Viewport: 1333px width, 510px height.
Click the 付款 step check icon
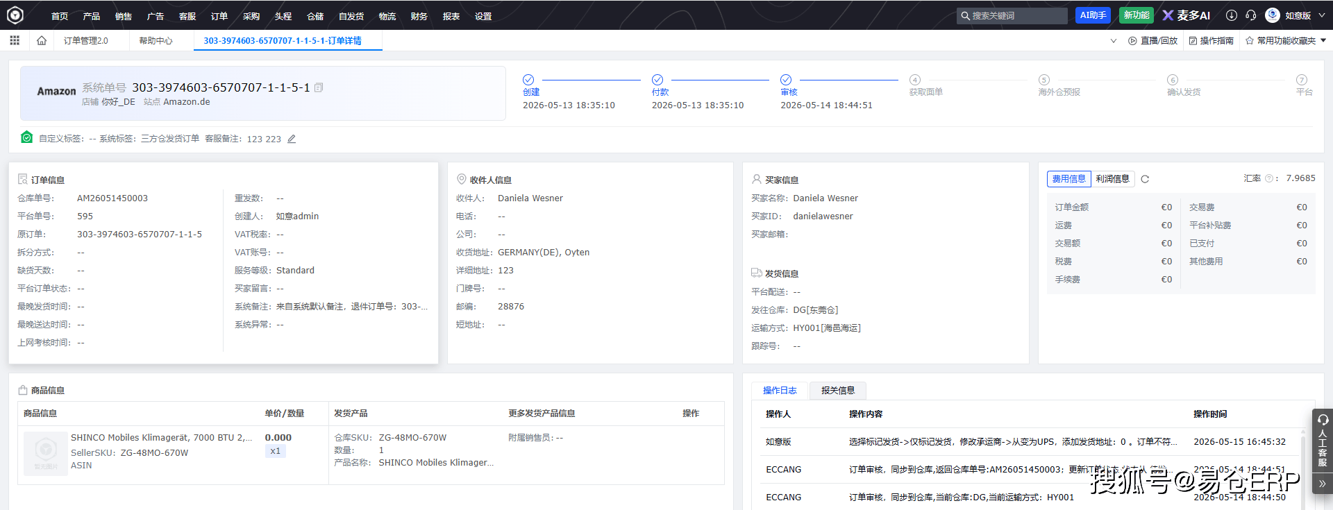[x=657, y=80]
